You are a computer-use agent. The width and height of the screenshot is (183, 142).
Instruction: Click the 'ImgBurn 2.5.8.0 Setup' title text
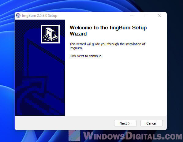pyautogui.click(x=39, y=16)
